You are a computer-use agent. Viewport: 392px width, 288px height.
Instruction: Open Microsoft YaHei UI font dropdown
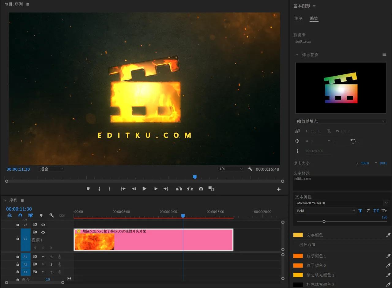coord(342,203)
